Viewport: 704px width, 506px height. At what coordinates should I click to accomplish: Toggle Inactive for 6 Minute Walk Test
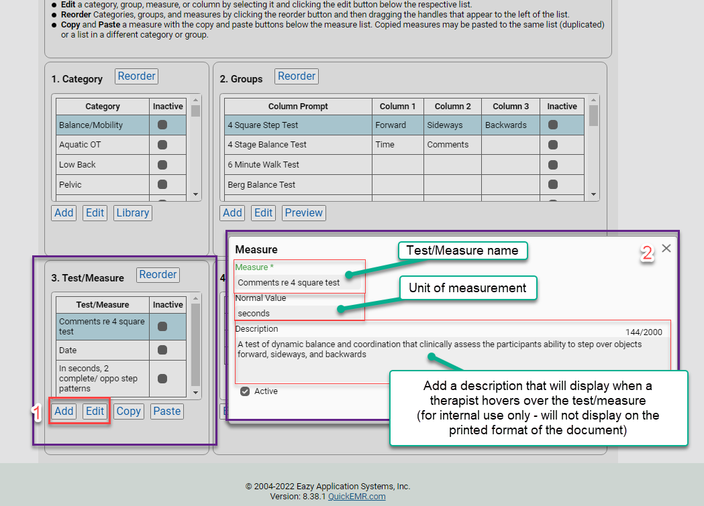point(553,164)
